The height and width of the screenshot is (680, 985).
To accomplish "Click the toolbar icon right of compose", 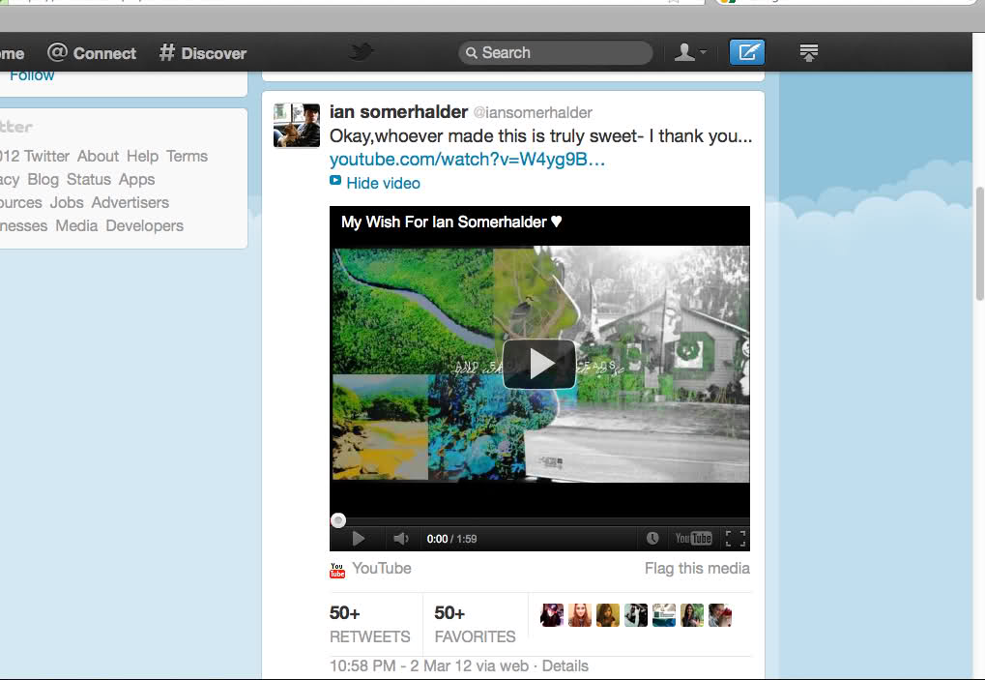I will click(808, 52).
